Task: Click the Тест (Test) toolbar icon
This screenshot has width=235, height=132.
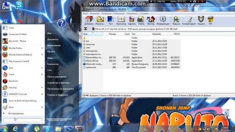Action: (x=111, y=21)
